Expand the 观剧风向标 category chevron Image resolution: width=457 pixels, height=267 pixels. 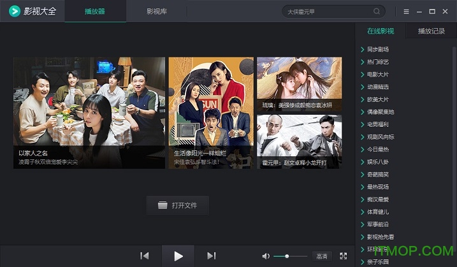click(x=362, y=137)
